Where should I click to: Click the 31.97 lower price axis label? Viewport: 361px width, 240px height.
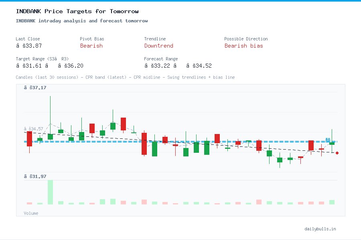35,176
